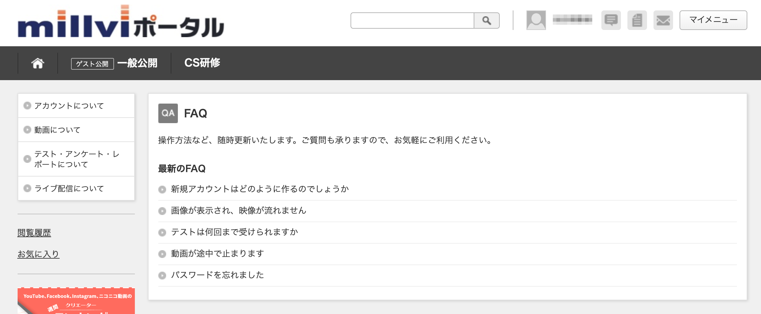Open the envelope mail icon
Viewport: 761px width, 314px height.
pyautogui.click(x=663, y=20)
